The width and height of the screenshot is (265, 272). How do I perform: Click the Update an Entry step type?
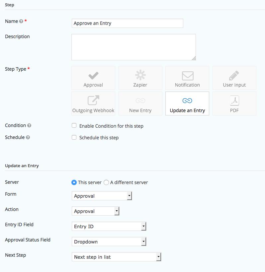pyautogui.click(x=187, y=103)
